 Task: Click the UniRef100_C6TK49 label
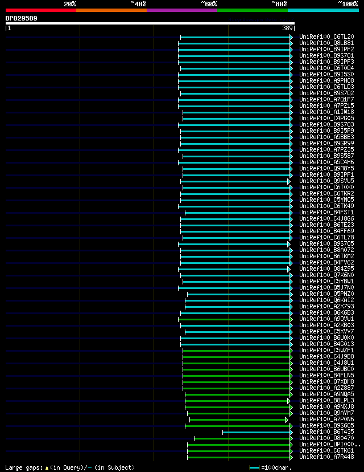tap(326, 206)
